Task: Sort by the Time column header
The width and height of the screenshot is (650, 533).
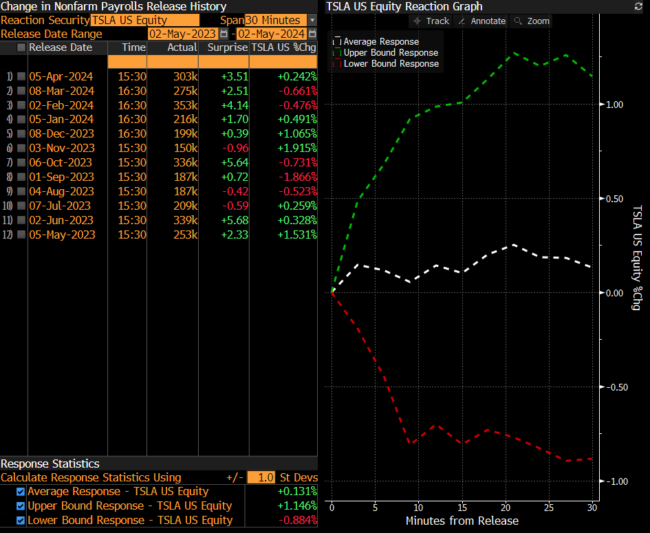Action: (x=133, y=47)
